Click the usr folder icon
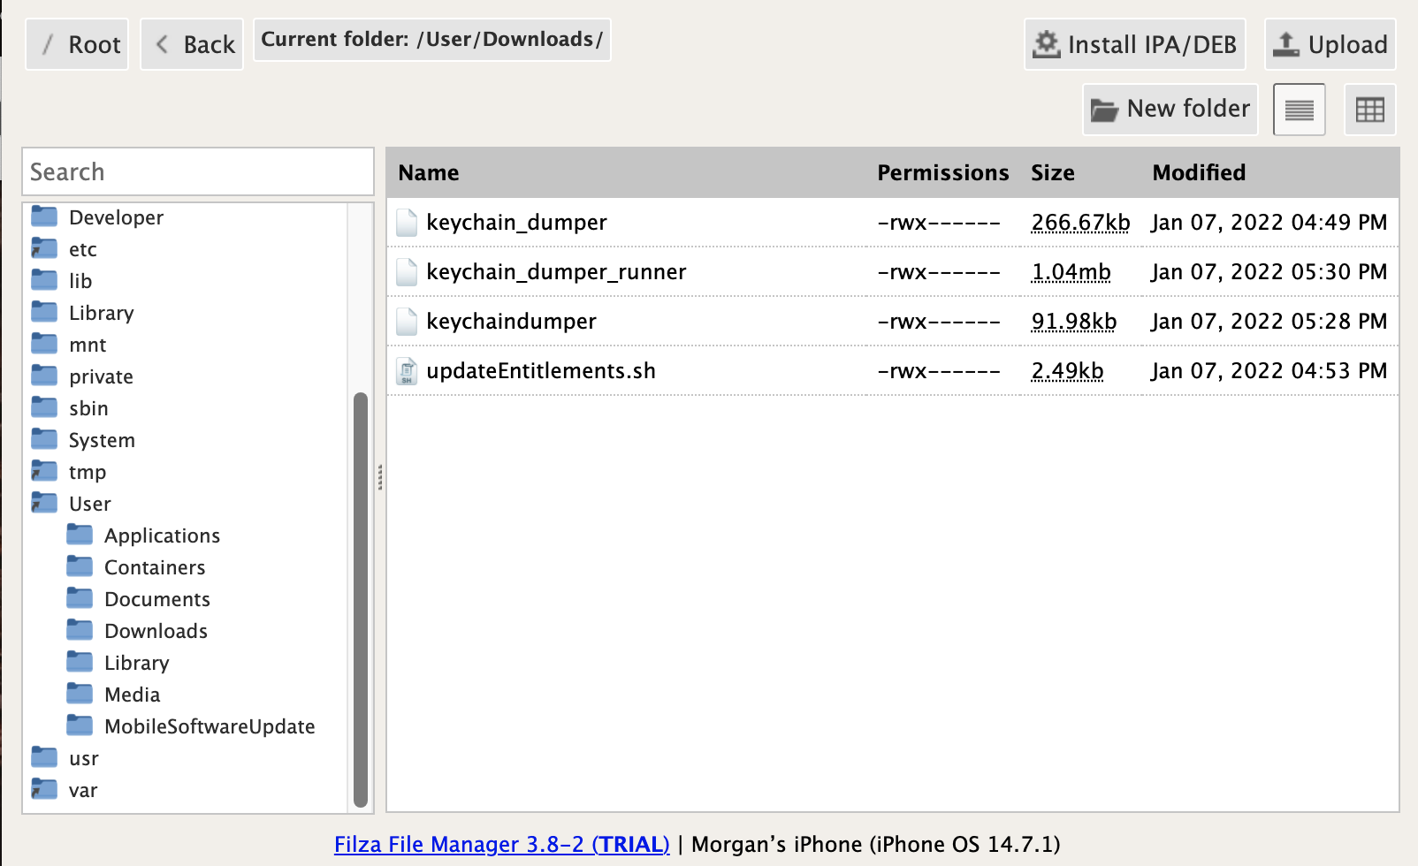This screenshot has width=1418, height=866. 44,757
